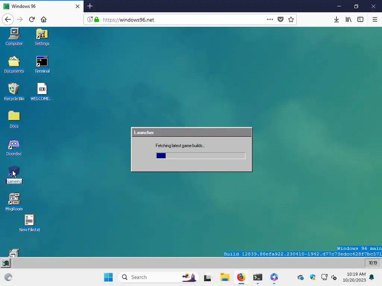Click the Fetching latest game builds text
382x286 pixels.
[x=180, y=146]
